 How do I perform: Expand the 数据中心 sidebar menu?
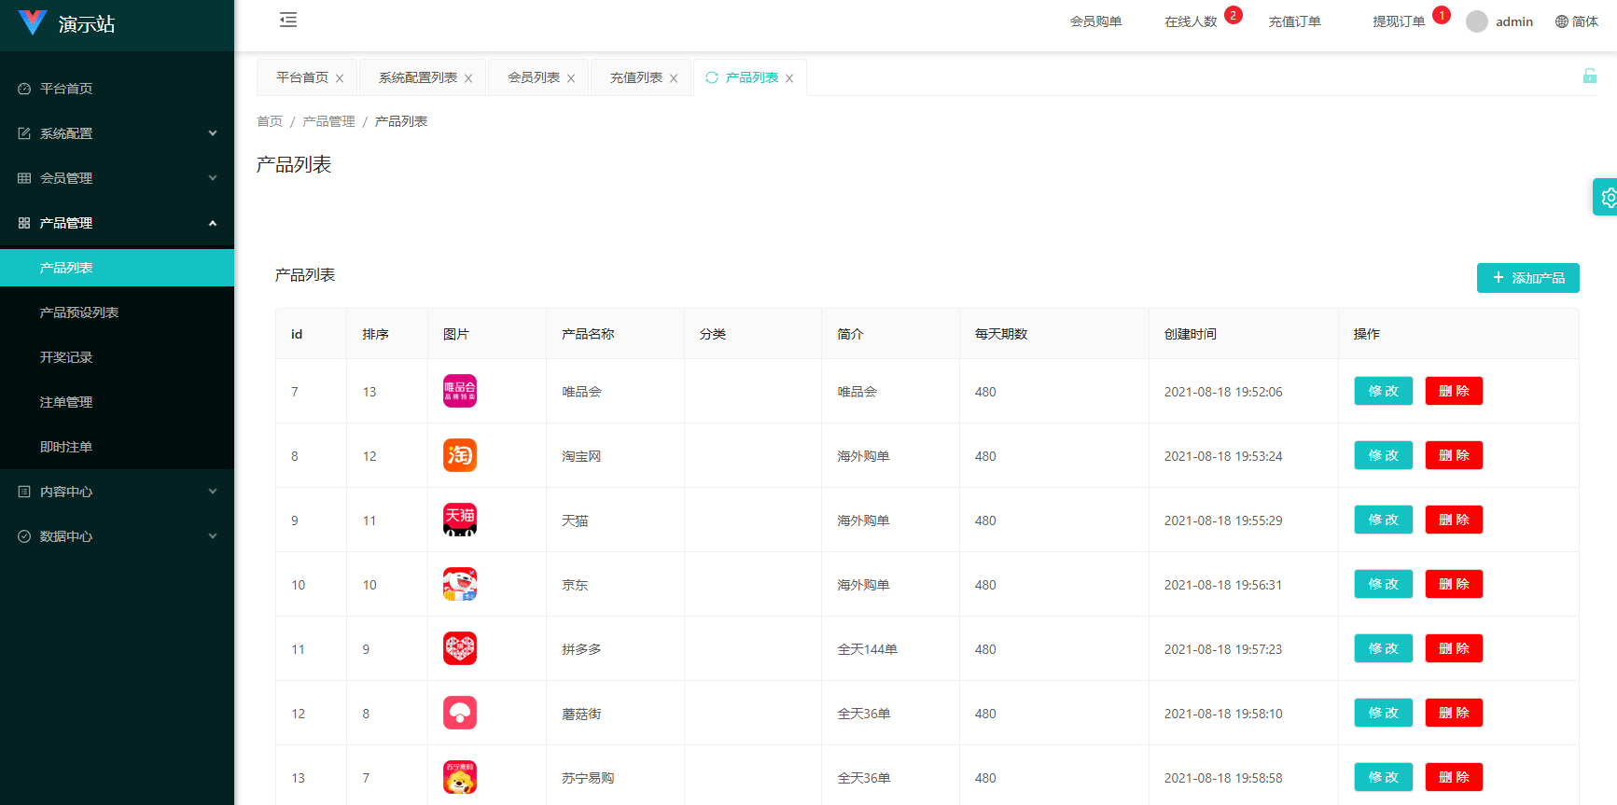(117, 536)
